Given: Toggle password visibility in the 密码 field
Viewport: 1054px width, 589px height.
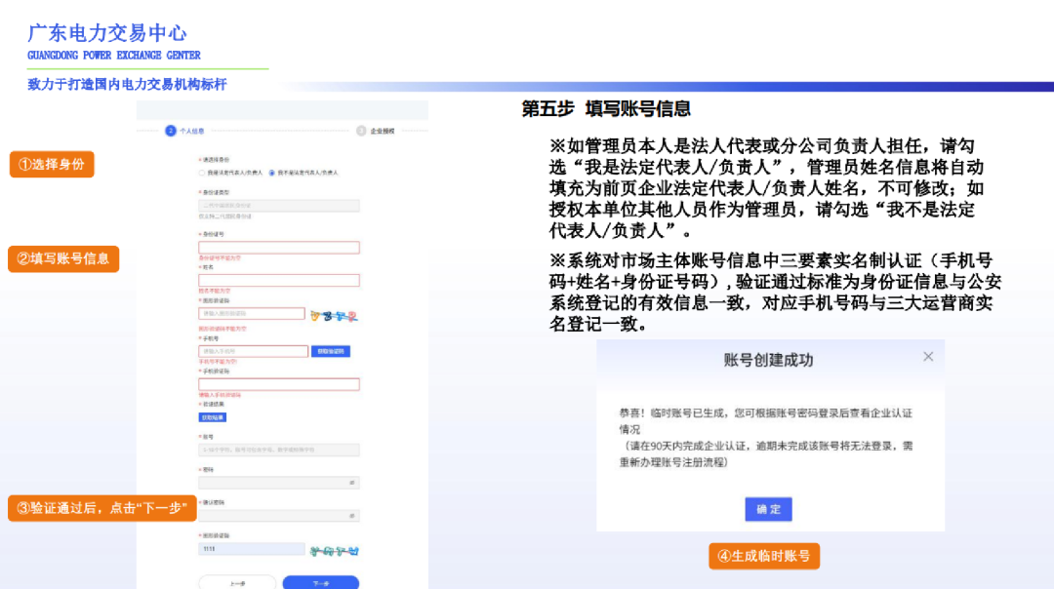Looking at the screenshot, I should 352,483.
